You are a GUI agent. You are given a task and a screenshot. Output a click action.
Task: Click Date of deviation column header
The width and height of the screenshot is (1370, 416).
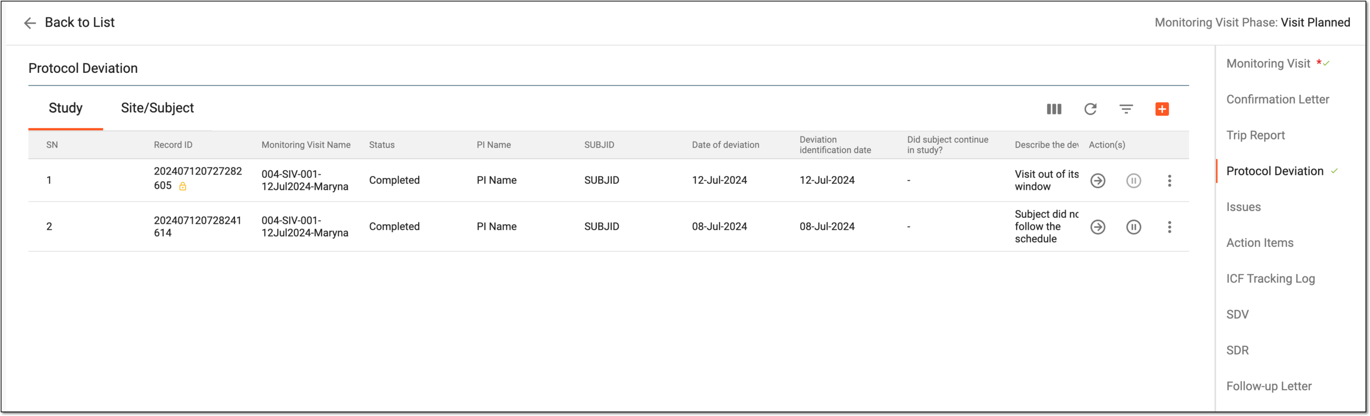[726, 145]
